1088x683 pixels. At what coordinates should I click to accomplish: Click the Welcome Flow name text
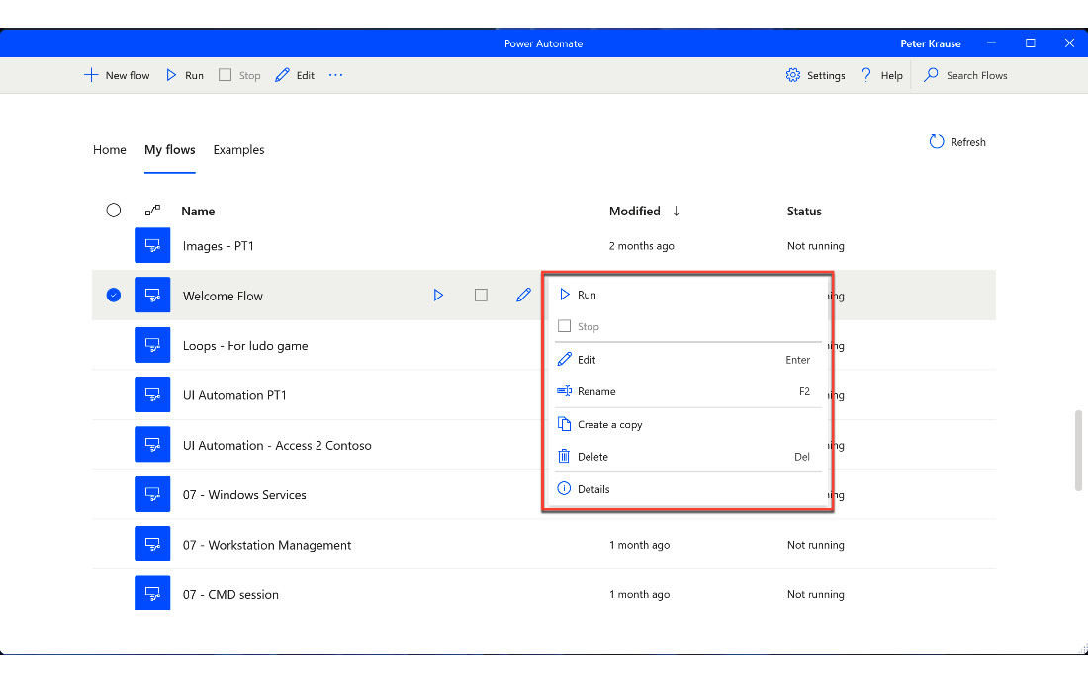tap(223, 297)
